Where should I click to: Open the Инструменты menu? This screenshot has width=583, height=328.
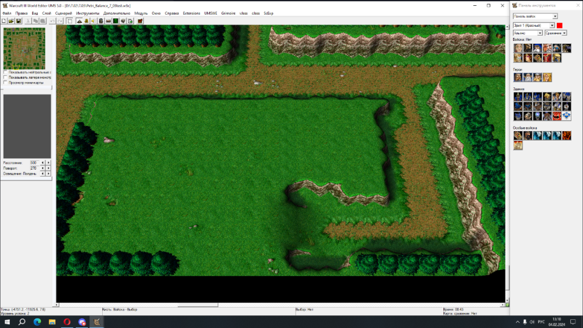click(x=88, y=13)
